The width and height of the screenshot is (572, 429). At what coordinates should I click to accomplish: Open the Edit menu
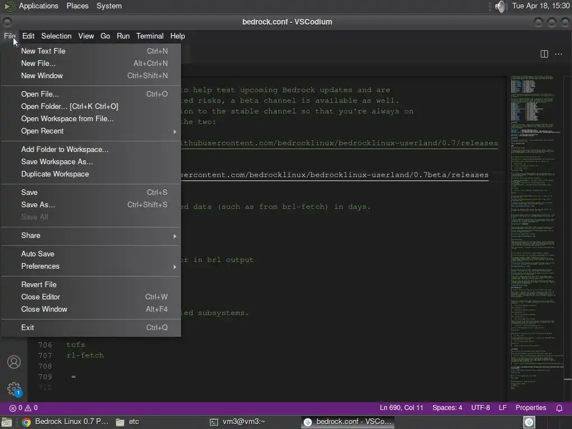coord(28,36)
